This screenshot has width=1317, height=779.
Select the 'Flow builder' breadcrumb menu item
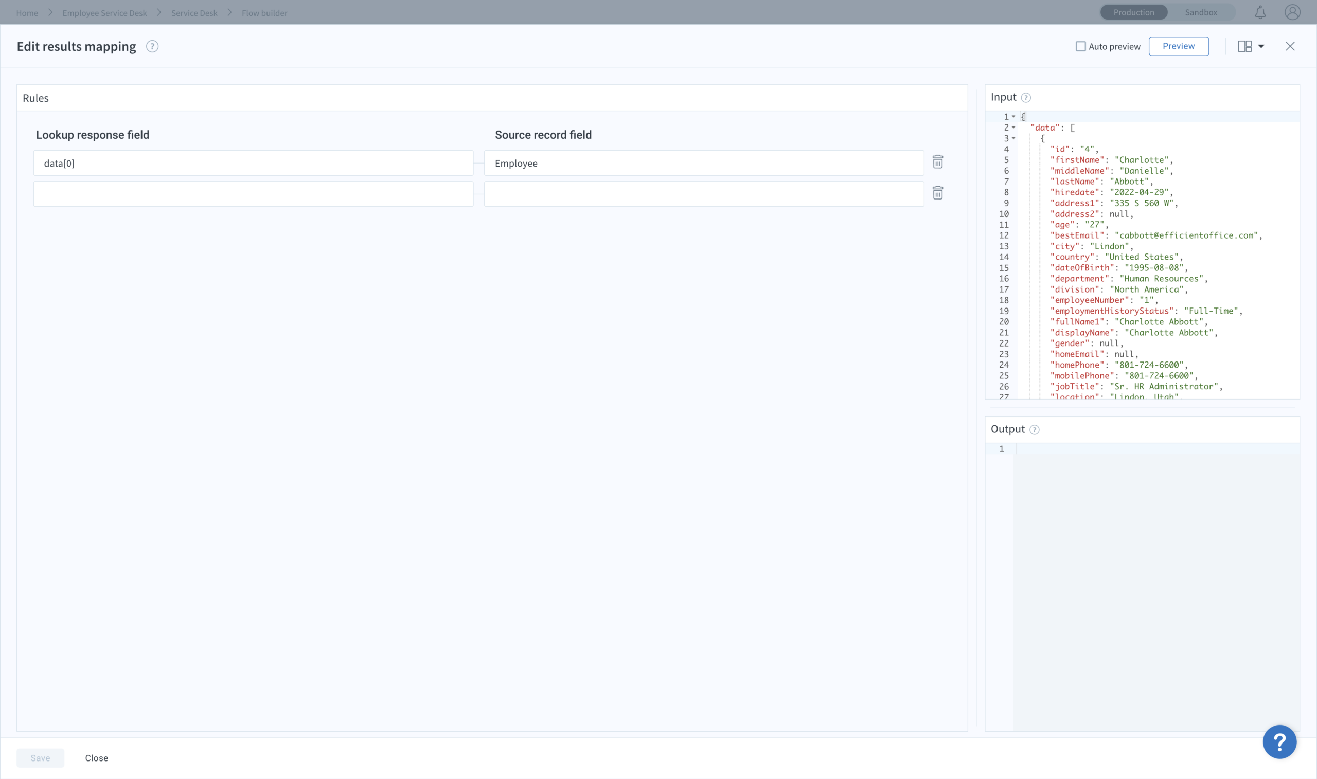click(x=263, y=13)
